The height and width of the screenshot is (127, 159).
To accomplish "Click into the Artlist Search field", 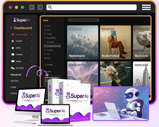I will point(83,20).
